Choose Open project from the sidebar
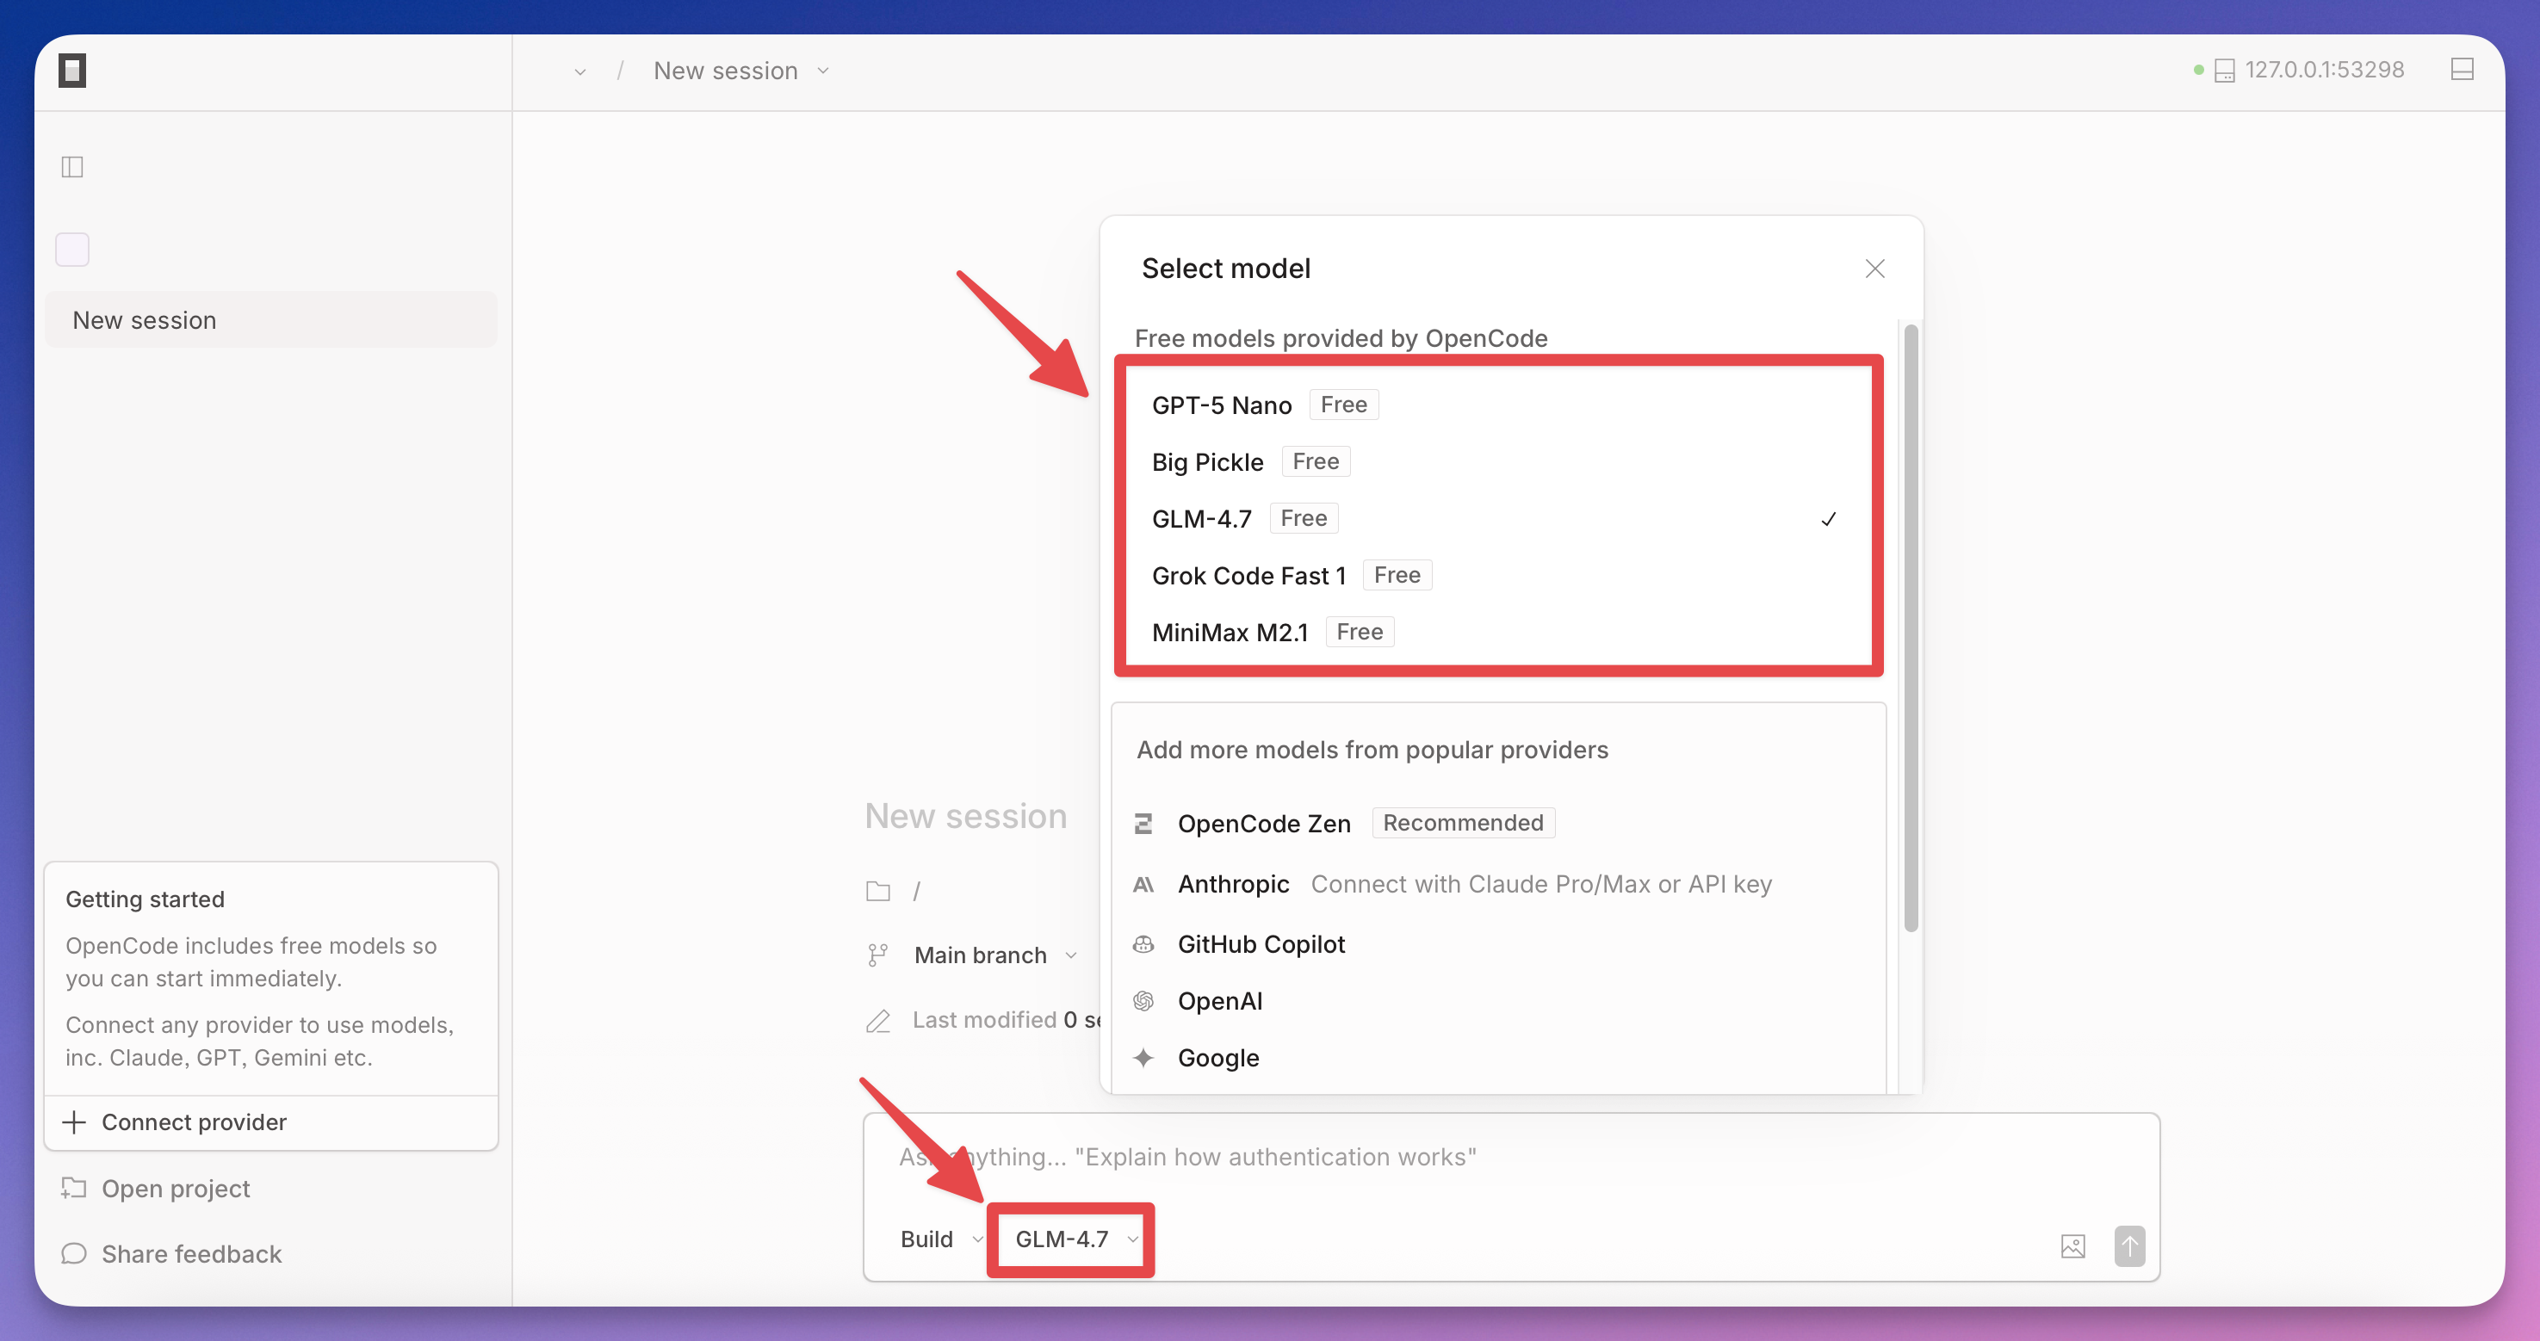 176,1188
